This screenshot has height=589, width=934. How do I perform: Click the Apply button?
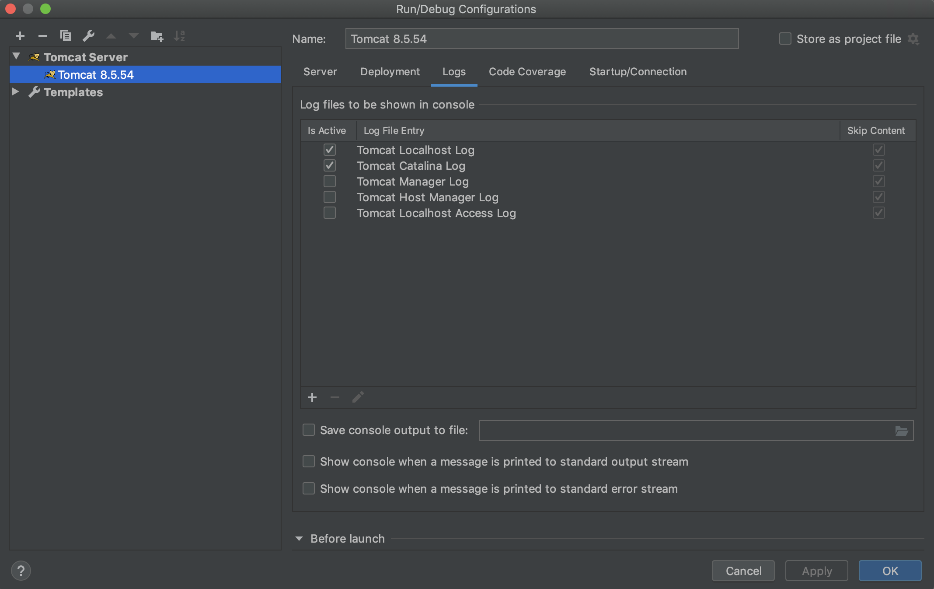tap(817, 571)
